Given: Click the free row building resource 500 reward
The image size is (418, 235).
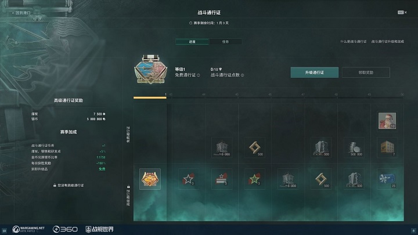Looking at the screenshot, I should pyautogui.click(x=321, y=147).
